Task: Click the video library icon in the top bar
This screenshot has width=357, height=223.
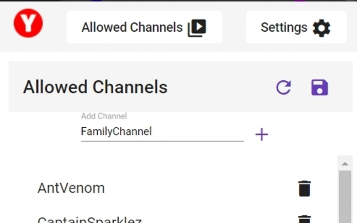Action: pyautogui.click(x=197, y=27)
